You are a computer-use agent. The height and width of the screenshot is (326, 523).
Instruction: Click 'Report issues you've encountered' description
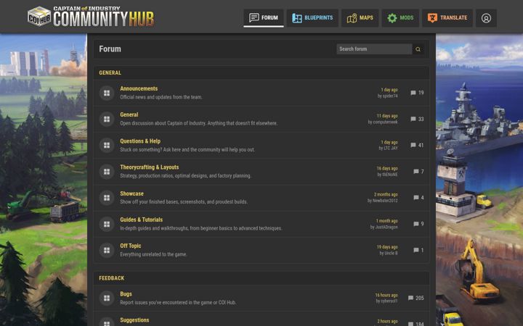click(x=178, y=302)
